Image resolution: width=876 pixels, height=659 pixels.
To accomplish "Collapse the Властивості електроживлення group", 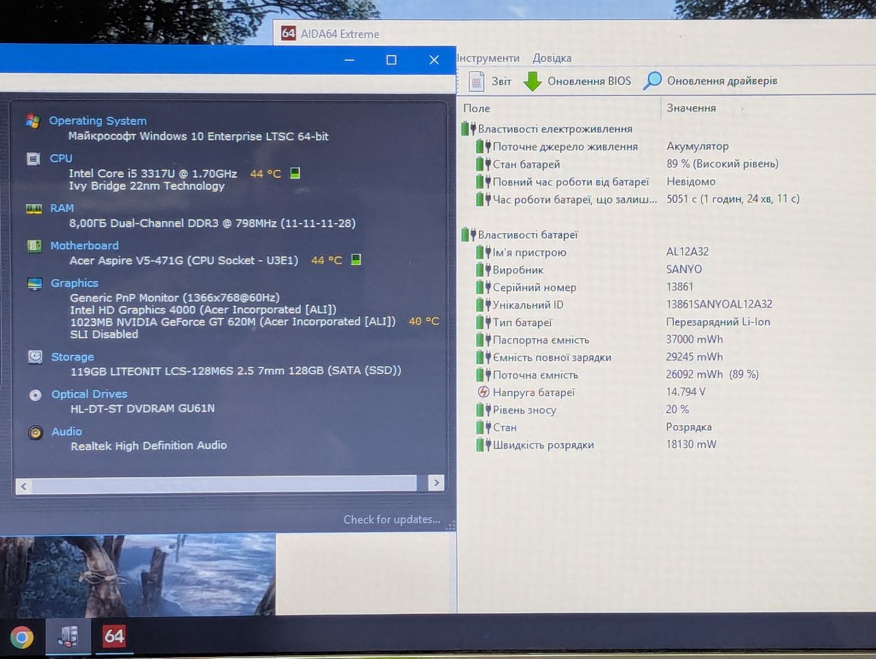I will click(x=468, y=129).
